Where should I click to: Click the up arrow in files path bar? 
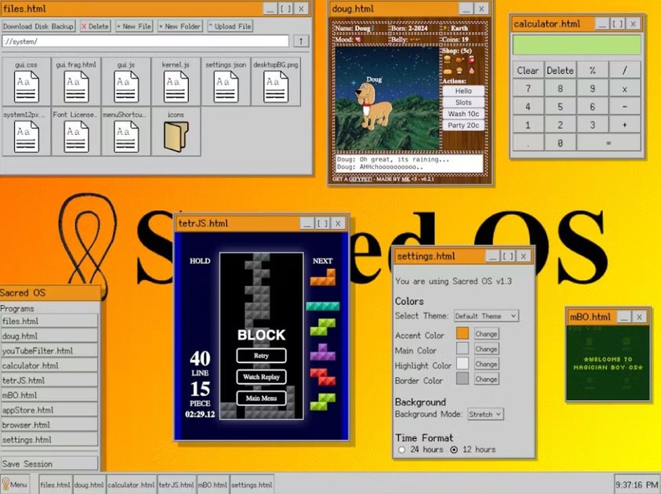[x=303, y=42]
